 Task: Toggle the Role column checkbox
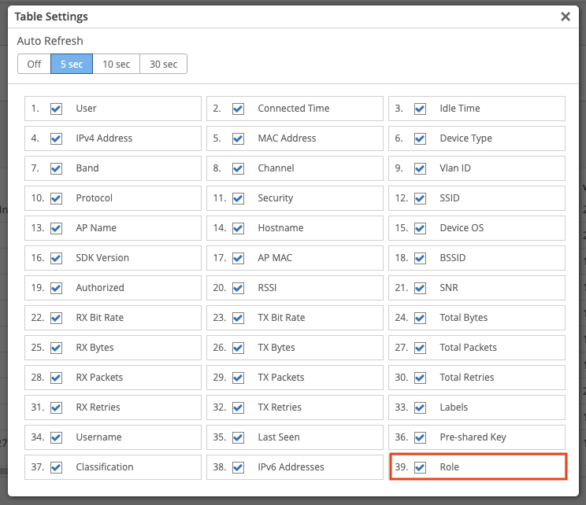pyautogui.click(x=421, y=467)
